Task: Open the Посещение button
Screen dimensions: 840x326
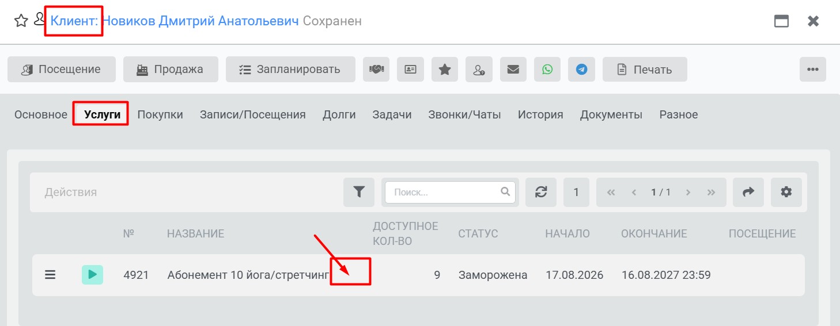Action: pyautogui.click(x=62, y=70)
